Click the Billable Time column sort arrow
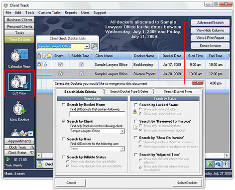The image size is (235, 190). click(92, 55)
